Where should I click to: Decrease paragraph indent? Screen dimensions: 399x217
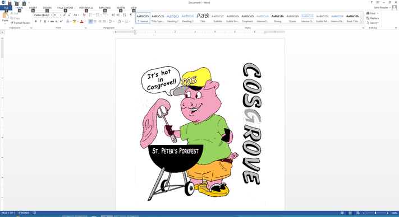tap(113, 15)
